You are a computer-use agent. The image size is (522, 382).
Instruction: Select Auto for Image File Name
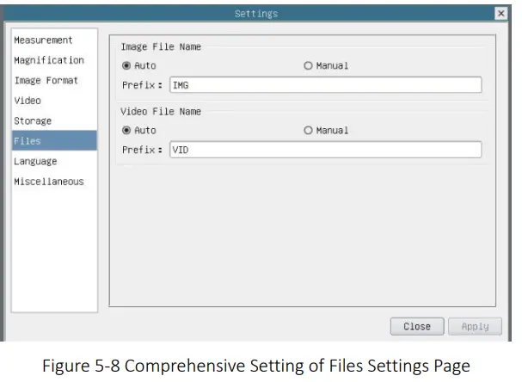pyautogui.click(x=126, y=66)
